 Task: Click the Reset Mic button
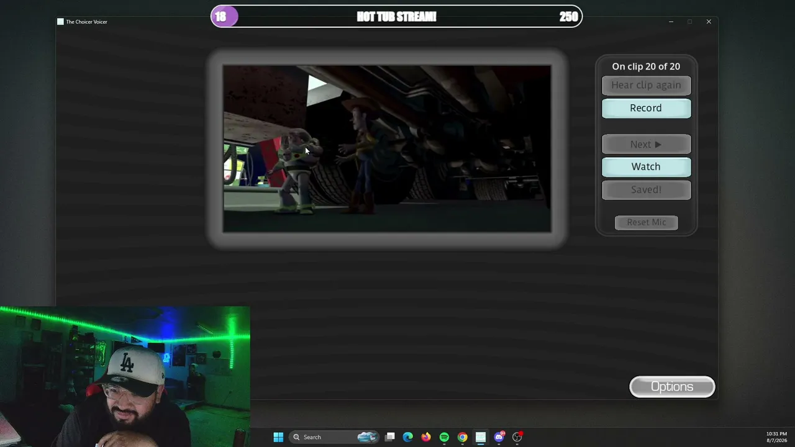click(x=646, y=222)
